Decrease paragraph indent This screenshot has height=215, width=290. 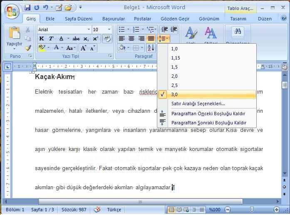tap(164, 30)
